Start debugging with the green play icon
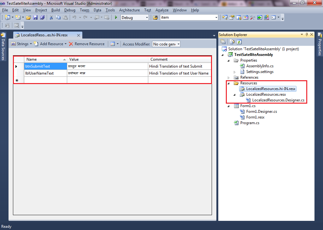Image resolution: width=323 pixels, height=230 pixels. (116, 17)
